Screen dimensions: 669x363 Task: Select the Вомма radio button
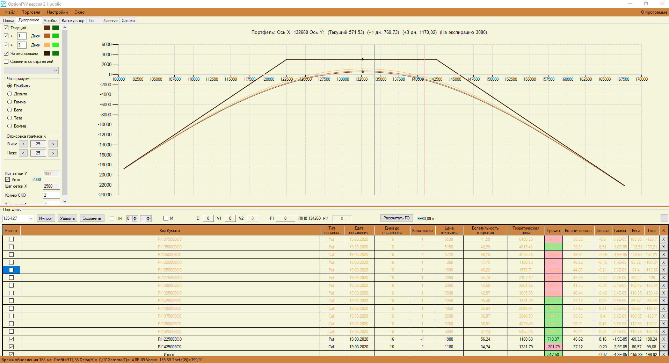[x=10, y=126]
